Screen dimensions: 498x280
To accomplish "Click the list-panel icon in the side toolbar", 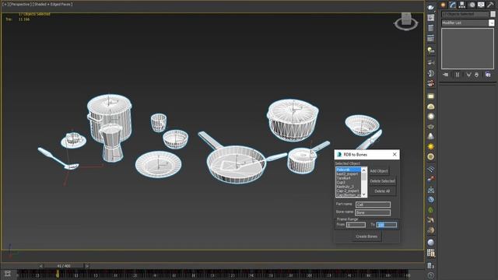I will pyautogui.click(x=430, y=28).
